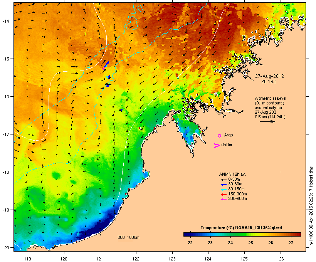This screenshot has height=262, width=316.
Task: Click the latitude axis label -17
Action: pyautogui.click(x=5, y=134)
